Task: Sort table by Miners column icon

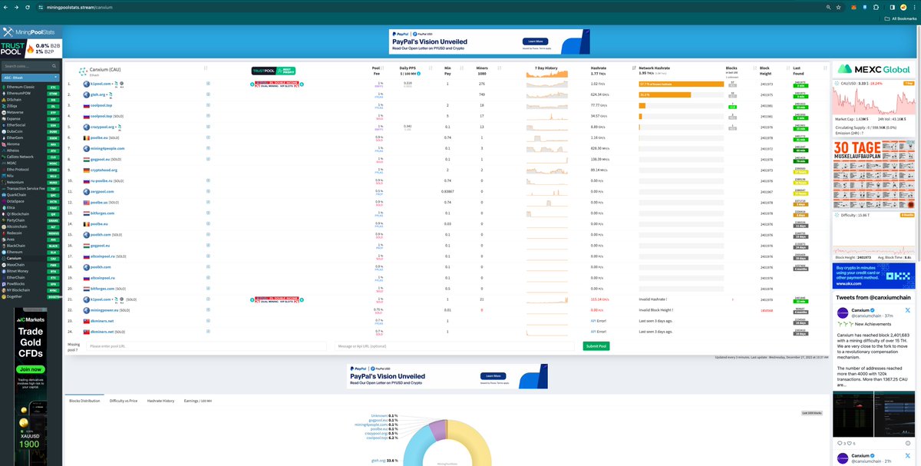Action: (500, 68)
